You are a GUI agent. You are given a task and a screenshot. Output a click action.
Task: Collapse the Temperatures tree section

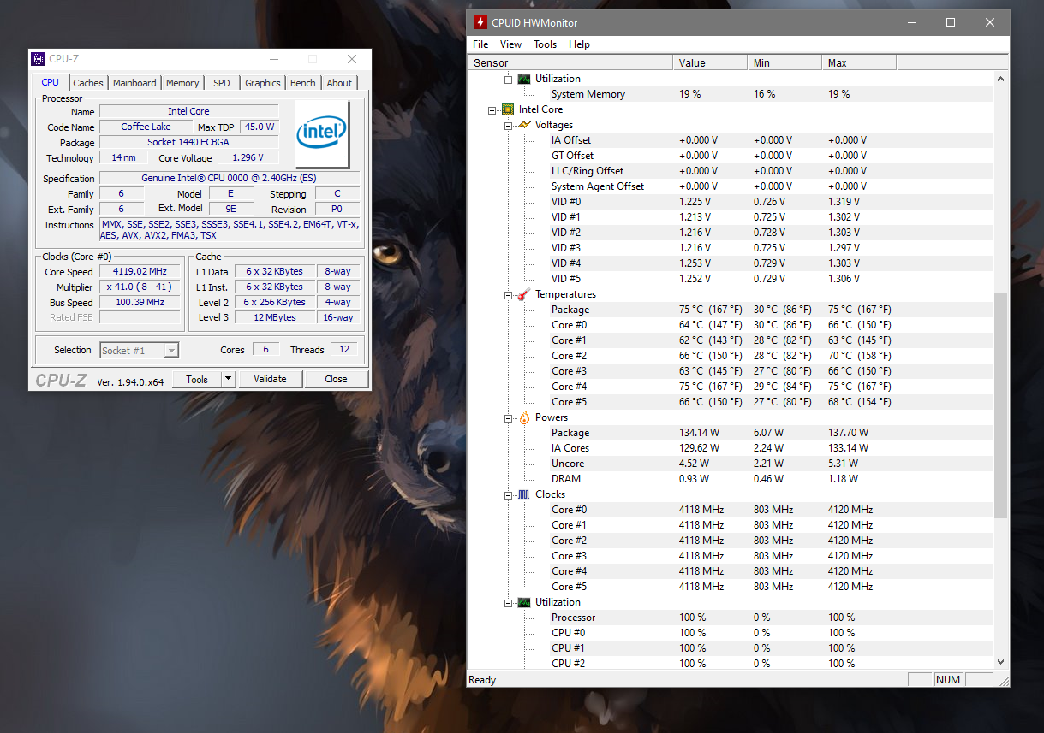[508, 293]
